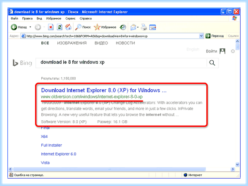Click the address bar URL field
Viewport: 248px width, 186px height.
point(112,36)
